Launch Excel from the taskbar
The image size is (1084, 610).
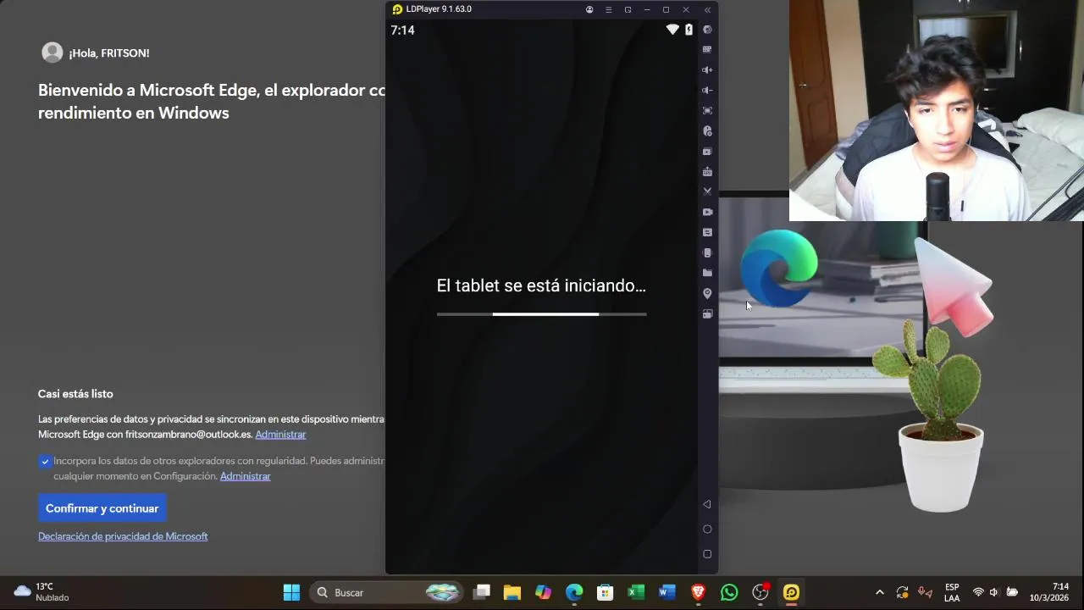(636, 592)
